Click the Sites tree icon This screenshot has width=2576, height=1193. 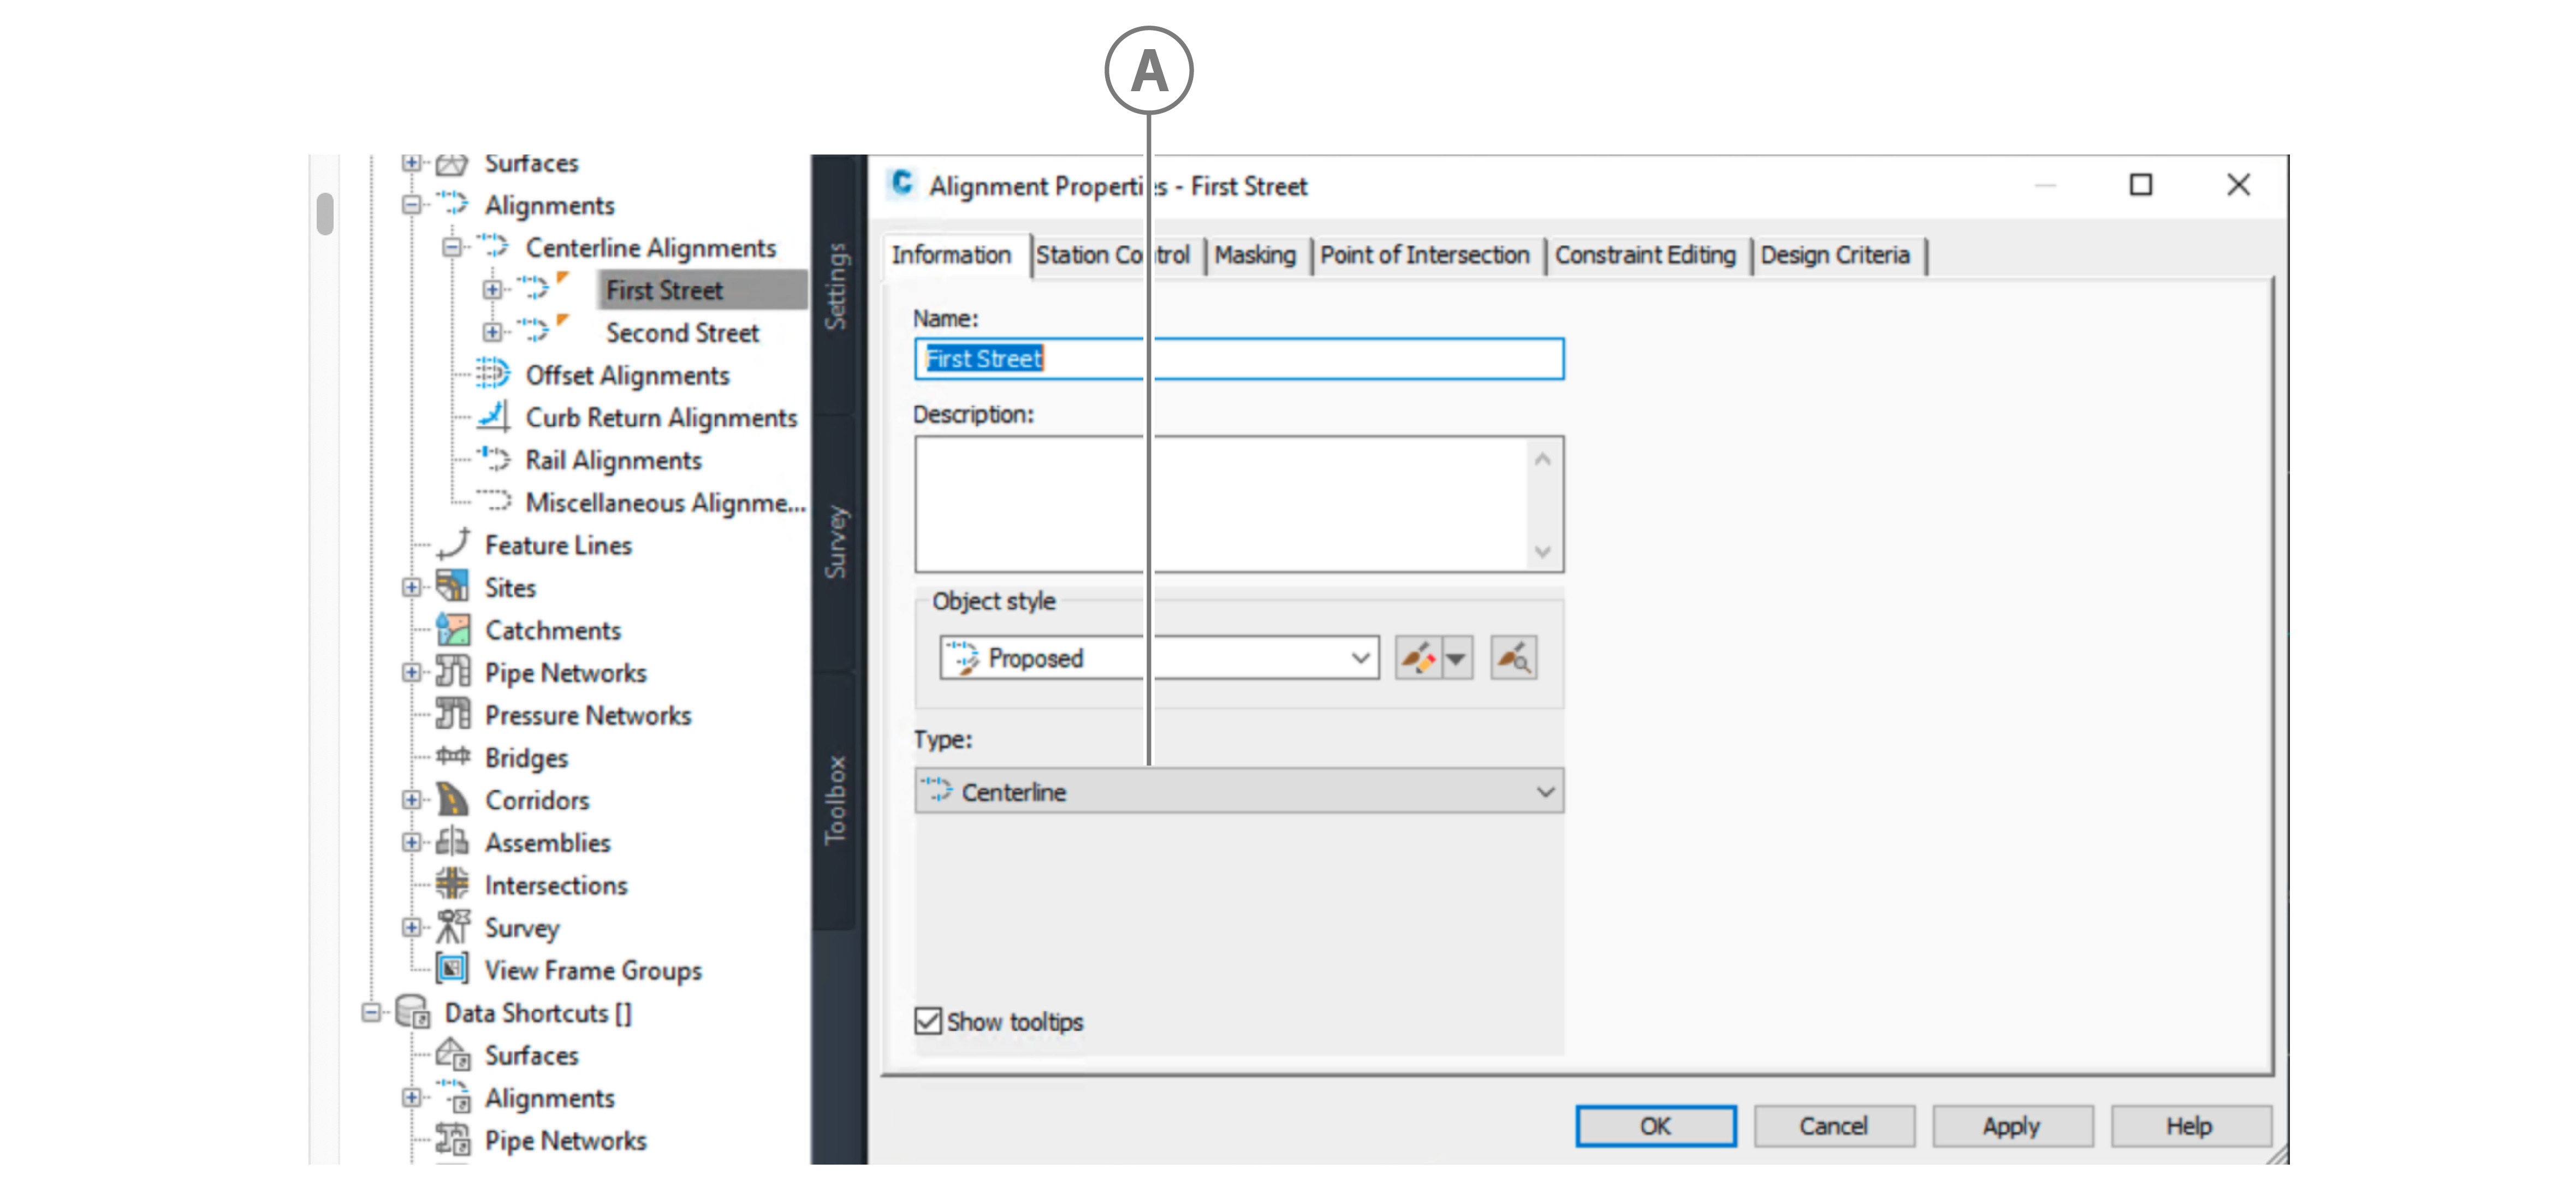pyautogui.click(x=452, y=587)
